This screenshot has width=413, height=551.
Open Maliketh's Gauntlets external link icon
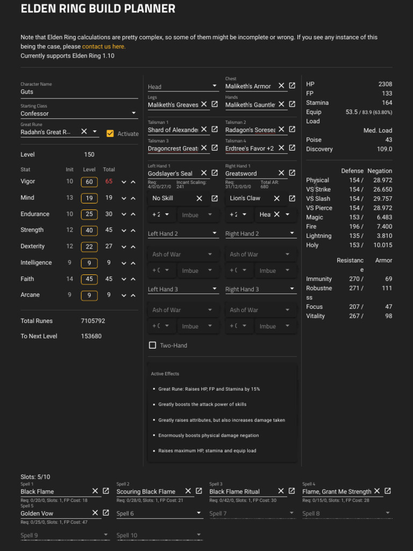(x=292, y=104)
